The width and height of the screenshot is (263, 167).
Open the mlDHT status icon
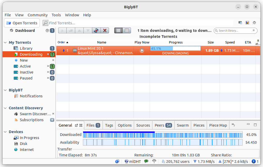[127, 162]
